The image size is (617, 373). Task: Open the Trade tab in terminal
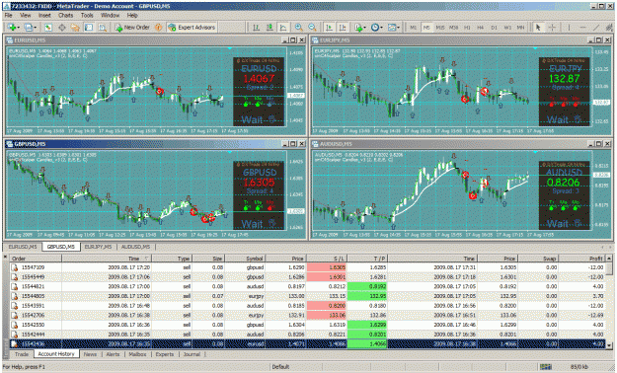pyautogui.click(x=22, y=354)
